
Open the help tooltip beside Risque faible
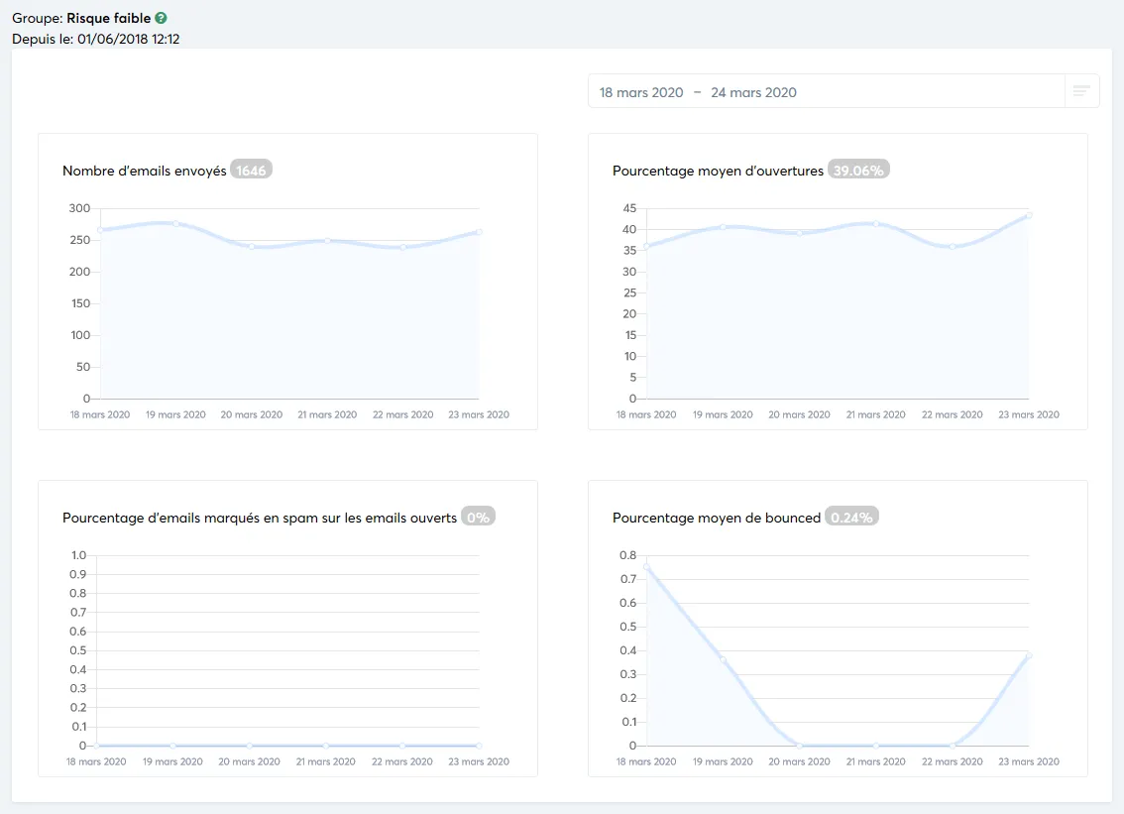(159, 17)
